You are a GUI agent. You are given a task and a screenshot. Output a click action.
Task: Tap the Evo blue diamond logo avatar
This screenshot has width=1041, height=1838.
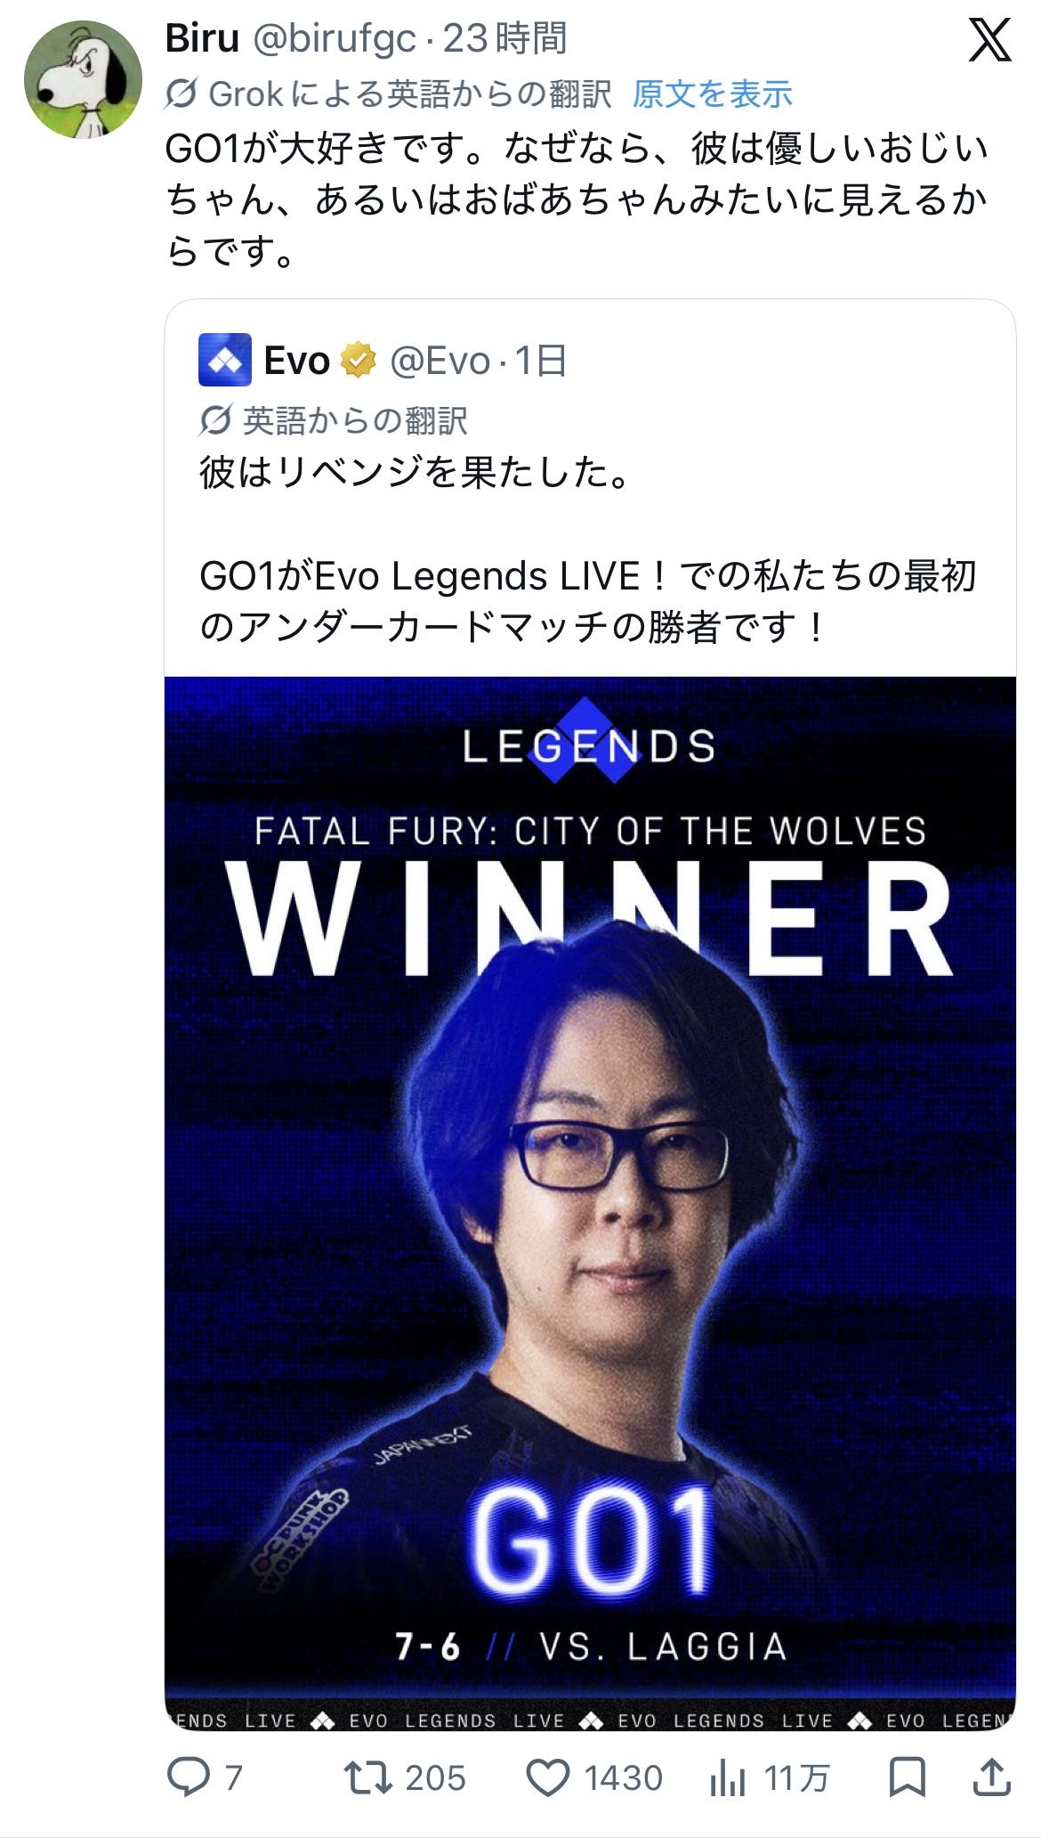(x=224, y=360)
